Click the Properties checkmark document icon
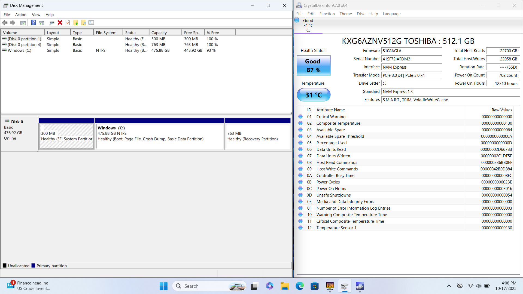The width and height of the screenshot is (523, 294). pyautogui.click(x=68, y=23)
